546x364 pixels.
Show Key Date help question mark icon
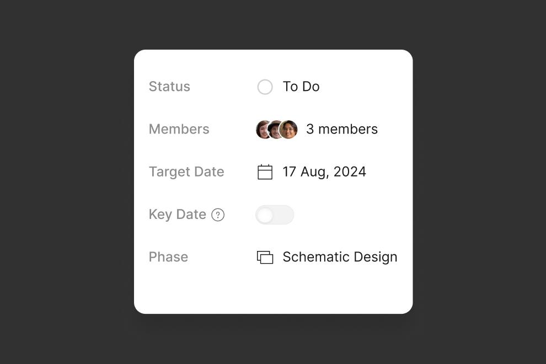218,215
